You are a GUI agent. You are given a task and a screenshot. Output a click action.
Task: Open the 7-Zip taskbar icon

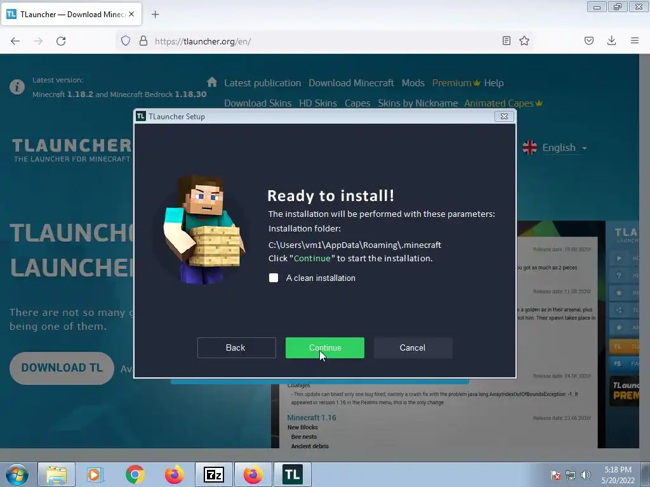pyautogui.click(x=214, y=474)
